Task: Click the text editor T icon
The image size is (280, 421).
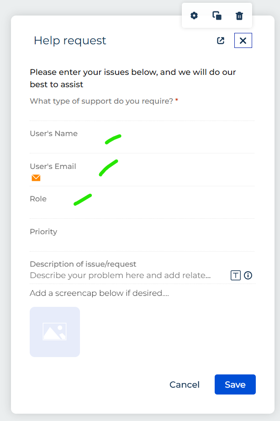Action: pyautogui.click(x=235, y=275)
